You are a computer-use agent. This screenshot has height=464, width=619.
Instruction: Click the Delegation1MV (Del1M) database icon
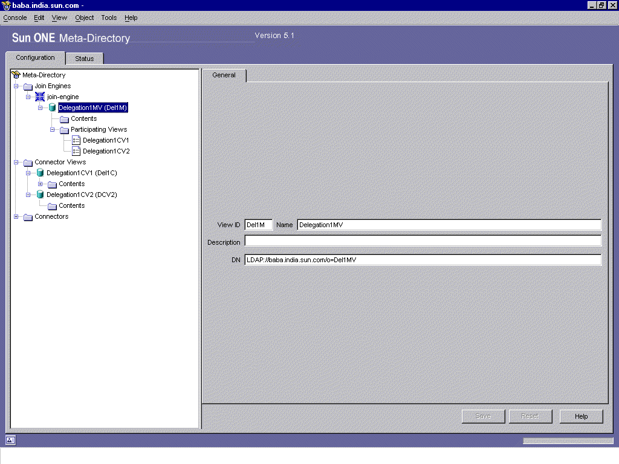coord(52,108)
